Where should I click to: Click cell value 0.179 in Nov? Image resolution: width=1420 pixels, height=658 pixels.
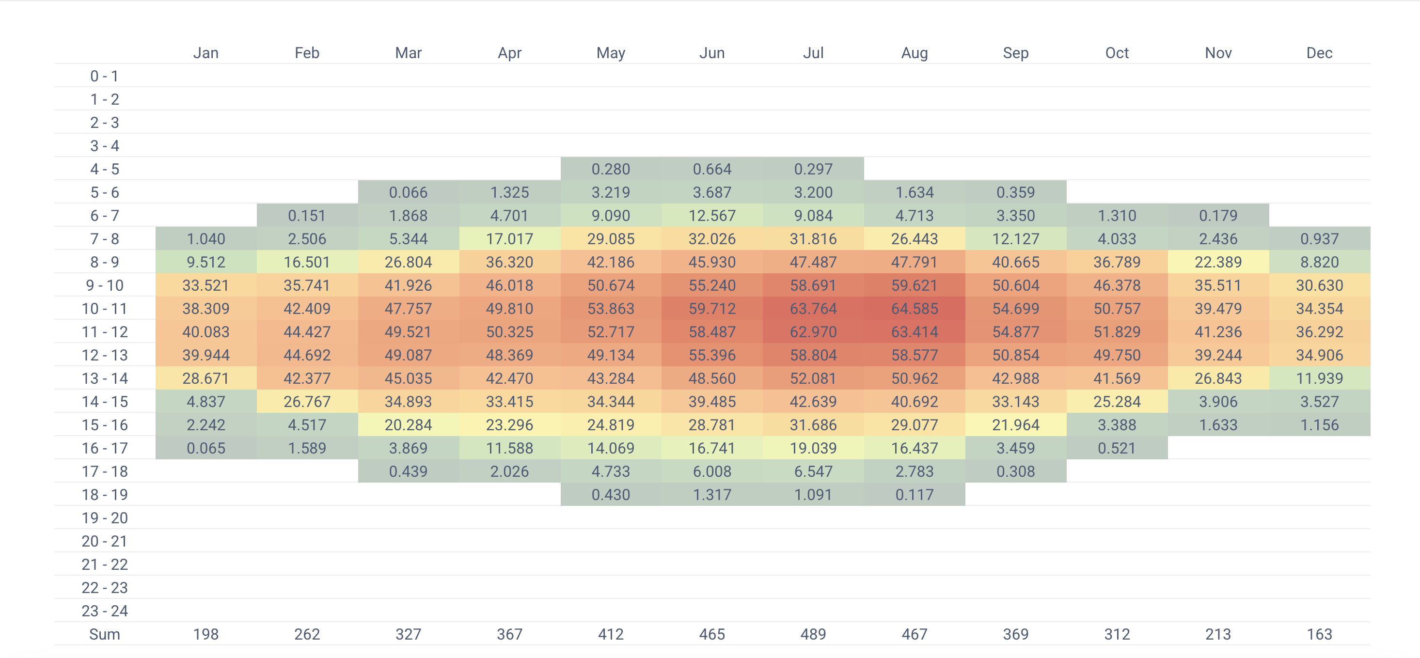(x=1218, y=216)
